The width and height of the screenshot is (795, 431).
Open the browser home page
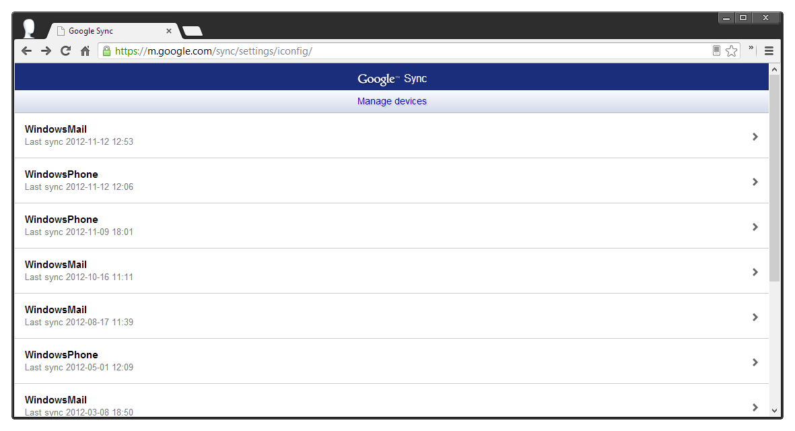85,51
